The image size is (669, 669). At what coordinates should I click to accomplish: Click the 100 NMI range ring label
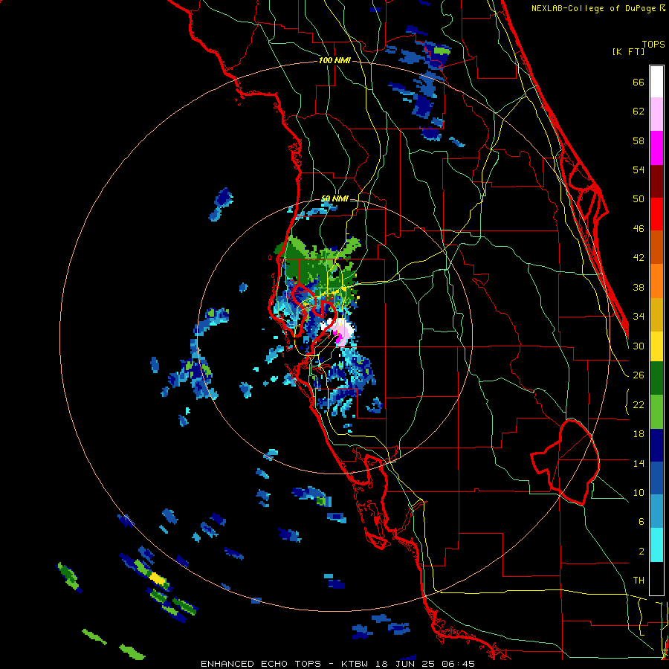point(334,61)
